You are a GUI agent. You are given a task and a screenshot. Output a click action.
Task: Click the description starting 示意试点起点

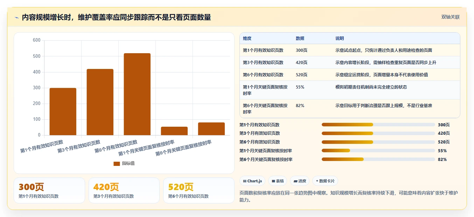point(384,50)
